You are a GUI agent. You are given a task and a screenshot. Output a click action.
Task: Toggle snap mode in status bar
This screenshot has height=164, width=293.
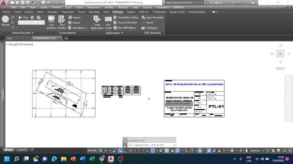[x=106, y=151]
